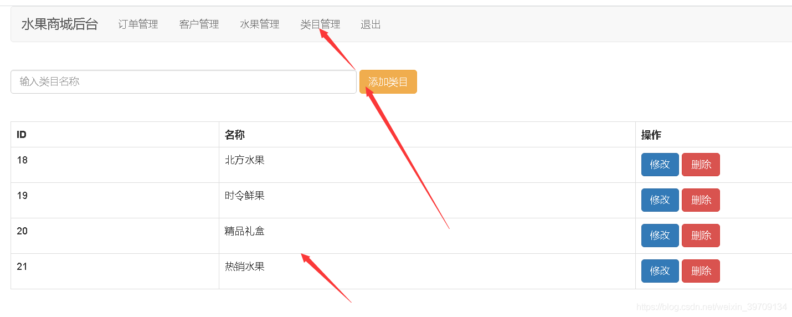Screen dimensions: 792x317
Task: Click 退出 to log out
Action: (x=371, y=24)
